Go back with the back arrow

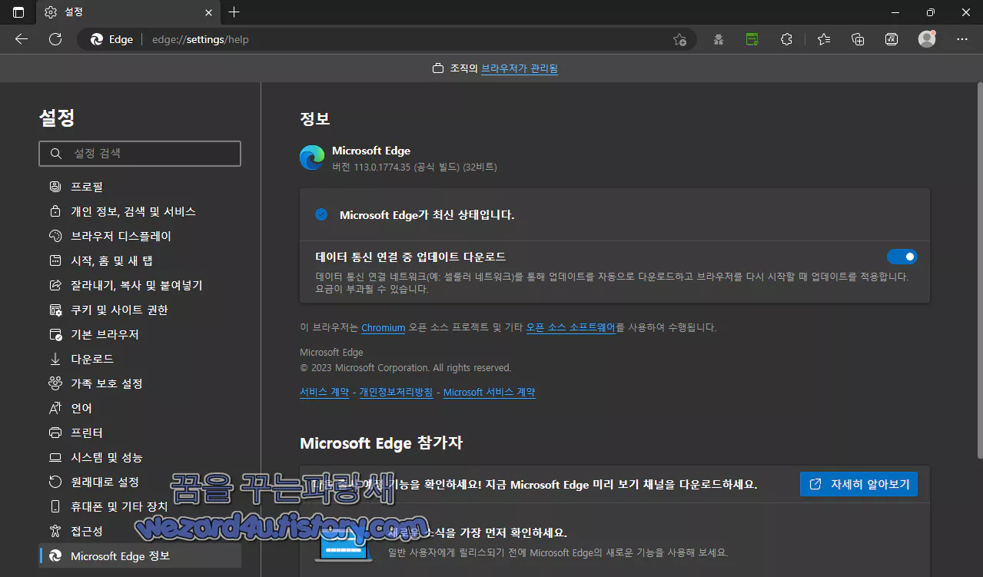[22, 39]
